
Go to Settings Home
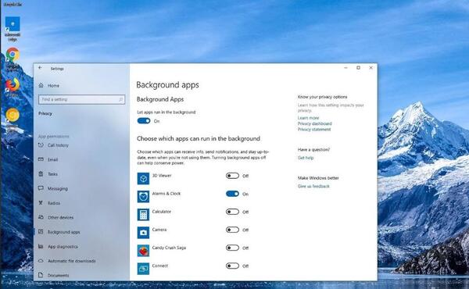(x=53, y=85)
